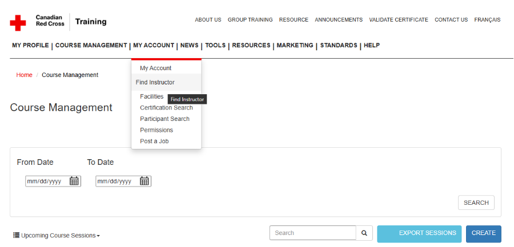Select Find Instructor from the dropdown
514x247 pixels.
(155, 82)
